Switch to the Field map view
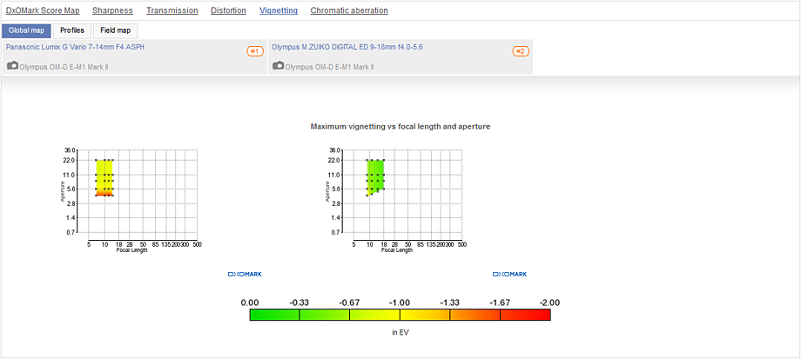Viewport: 801px width, 359px height. point(116,30)
